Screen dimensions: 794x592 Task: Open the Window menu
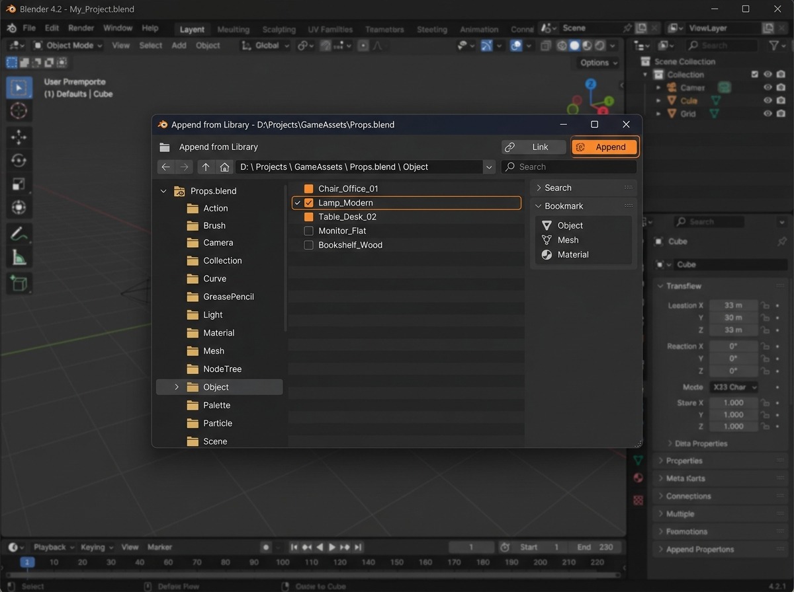118,28
